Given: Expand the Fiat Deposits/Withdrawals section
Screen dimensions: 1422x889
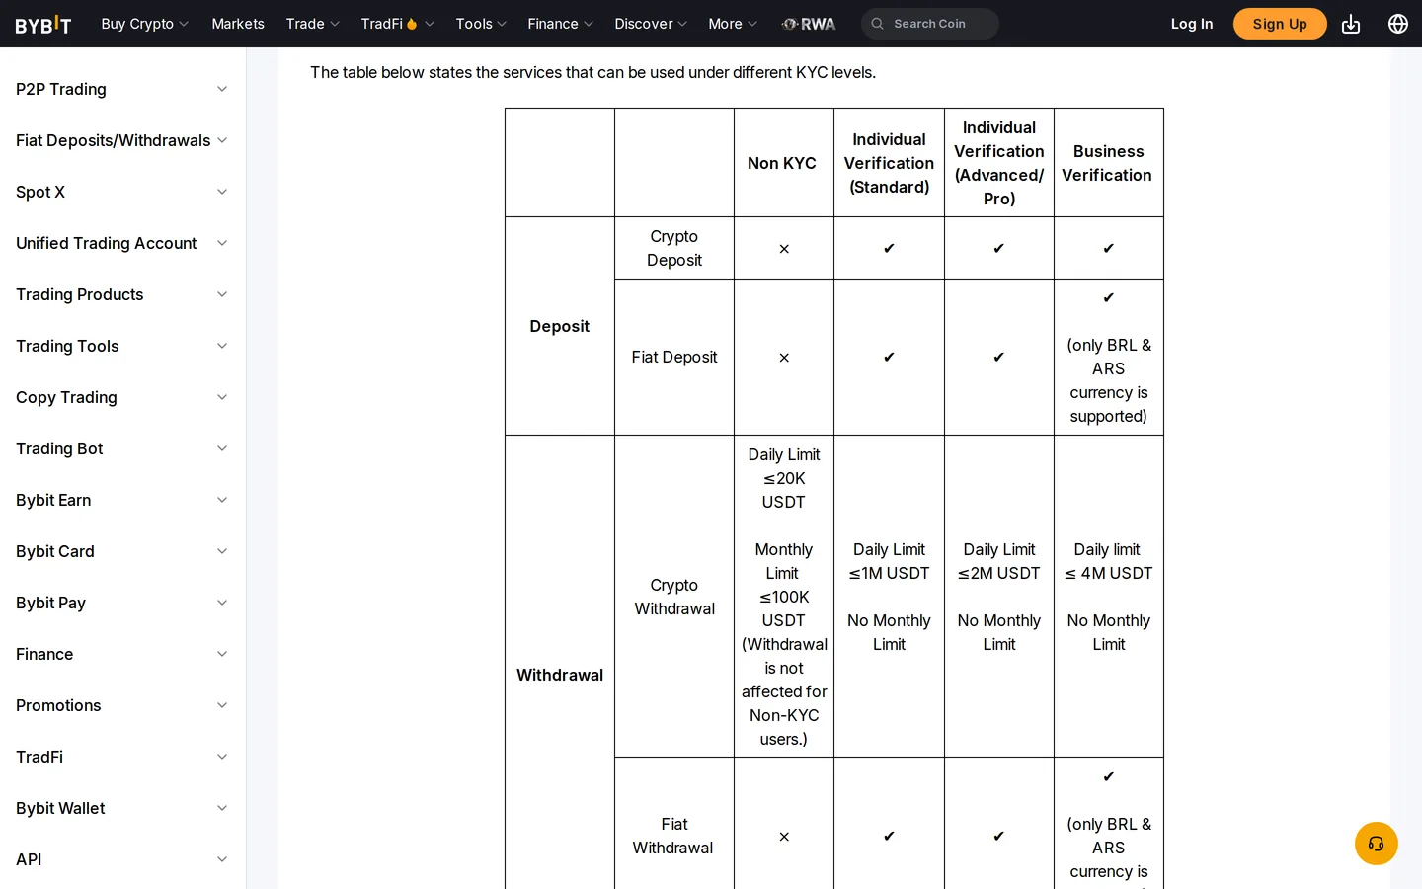Looking at the screenshot, I should [122, 140].
